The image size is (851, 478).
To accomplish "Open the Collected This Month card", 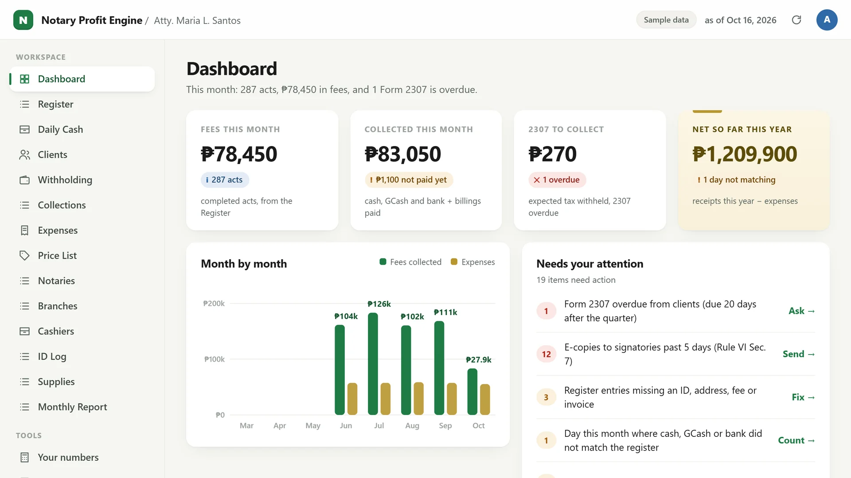I will pos(426,170).
